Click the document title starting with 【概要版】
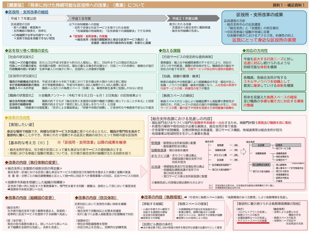This screenshot has width=309, height=232. [75, 5]
